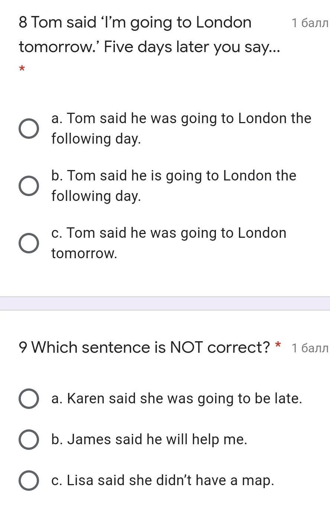
Task: Click the label 'c. Tom said he was going to London tomorrow'
Action: (x=169, y=243)
